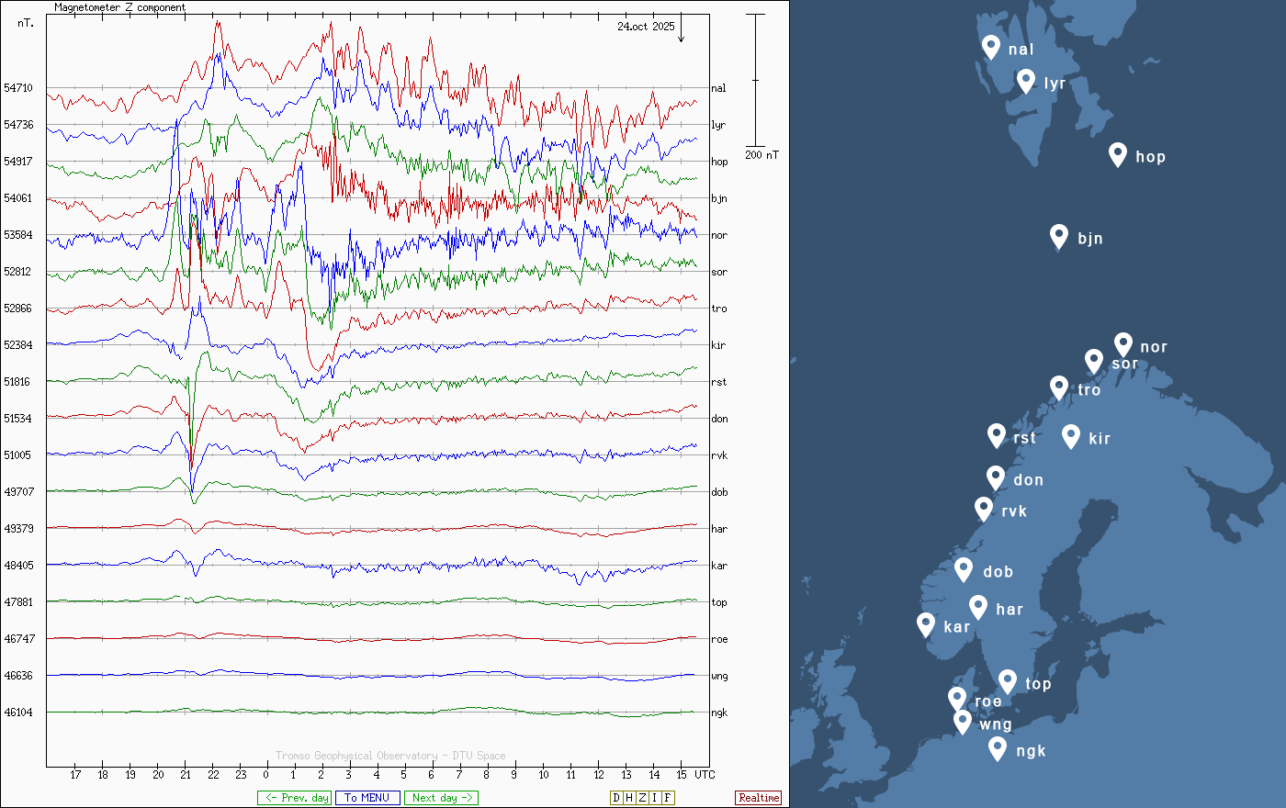
Task: Switch to the D component
Action: pyautogui.click(x=616, y=798)
